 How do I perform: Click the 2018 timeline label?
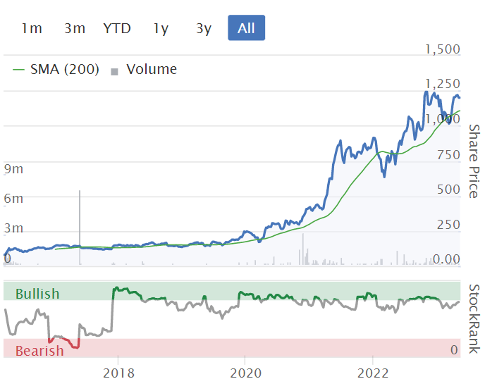point(118,371)
